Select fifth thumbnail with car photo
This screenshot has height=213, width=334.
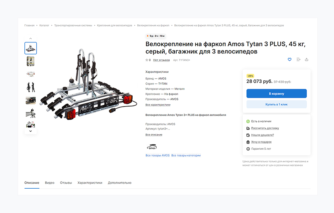tap(31, 100)
